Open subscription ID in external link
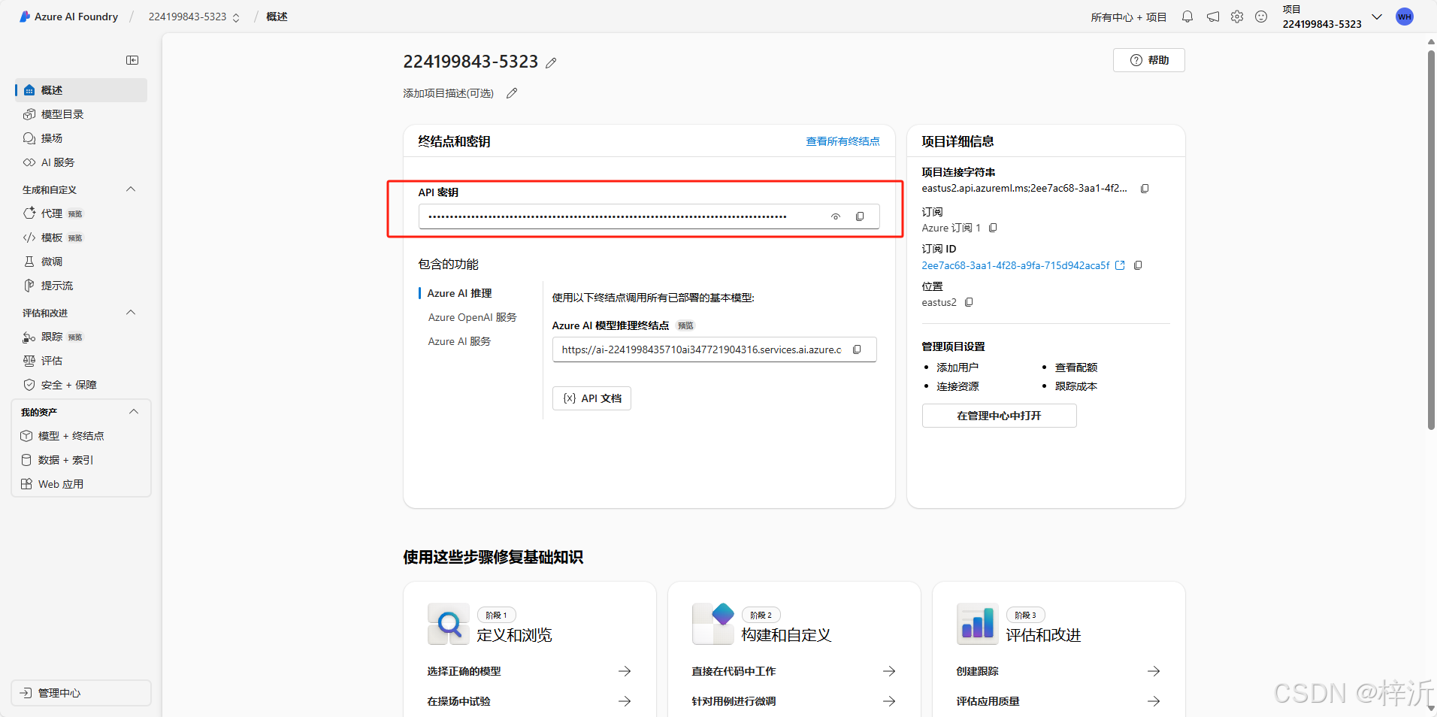Viewport: 1437px width, 717px height. coord(1120,265)
